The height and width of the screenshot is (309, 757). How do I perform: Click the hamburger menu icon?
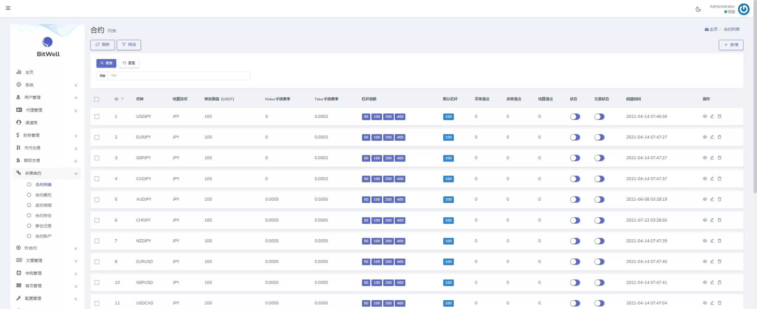pyautogui.click(x=8, y=8)
